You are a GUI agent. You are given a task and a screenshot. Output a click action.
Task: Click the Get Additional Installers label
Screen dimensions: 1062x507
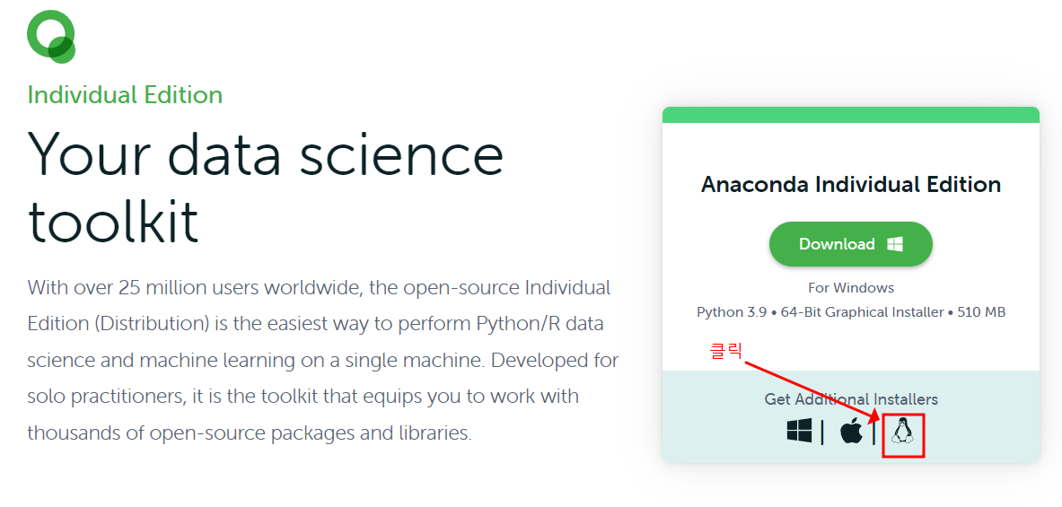pyautogui.click(x=851, y=399)
